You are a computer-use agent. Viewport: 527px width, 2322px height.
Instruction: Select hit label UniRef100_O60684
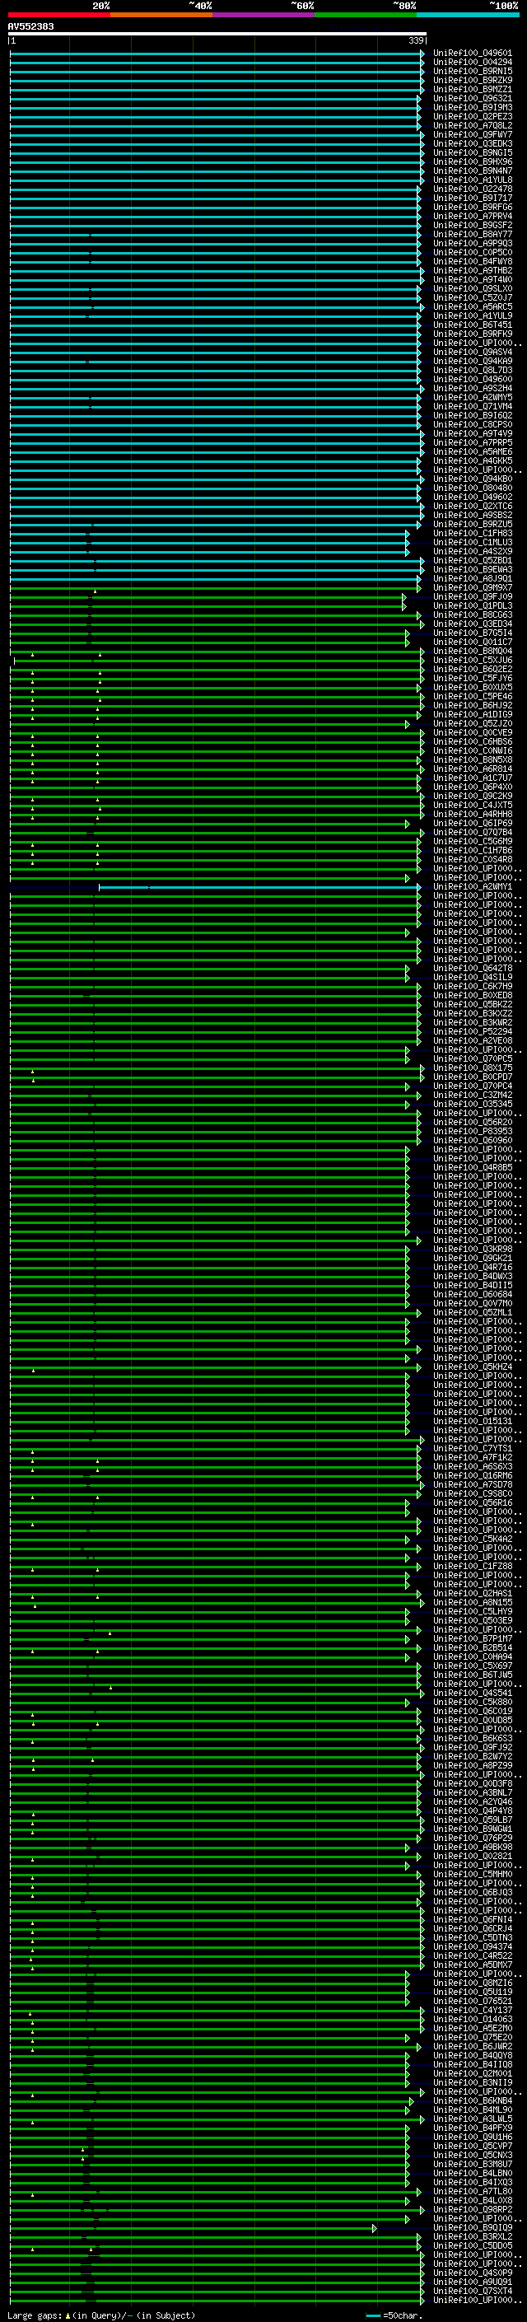click(x=472, y=1294)
